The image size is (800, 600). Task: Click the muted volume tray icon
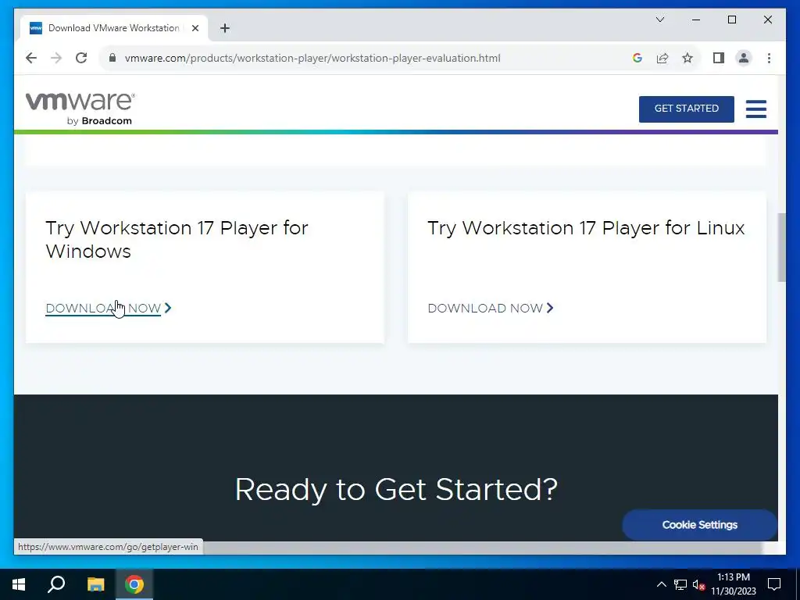[699, 584]
